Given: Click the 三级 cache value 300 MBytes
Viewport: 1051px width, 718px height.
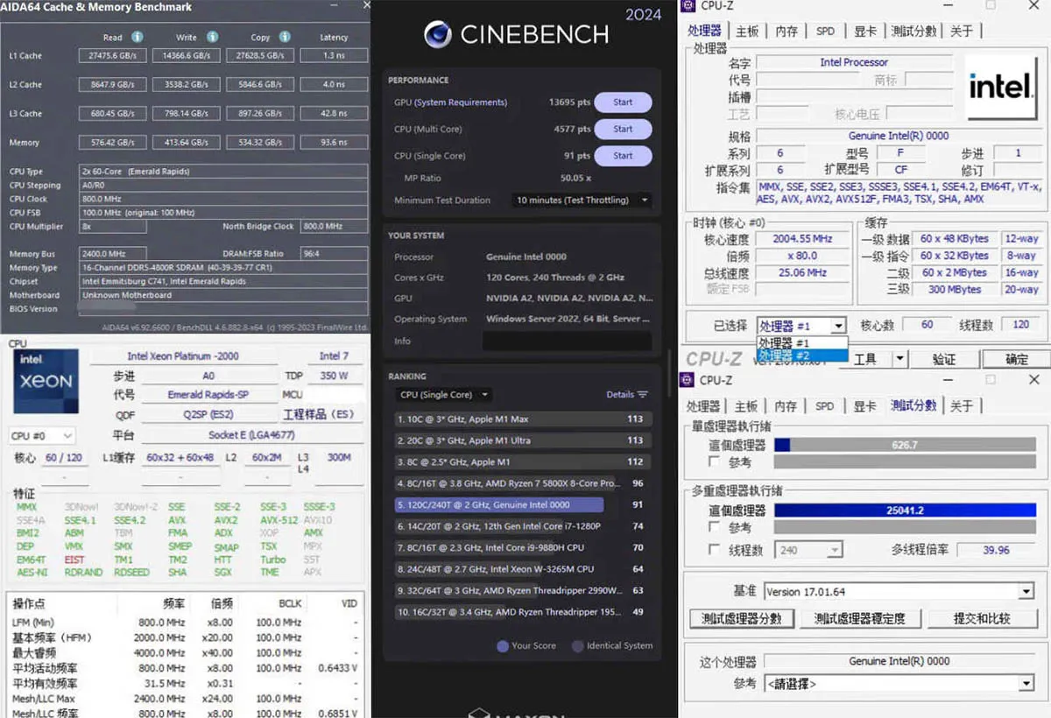Looking at the screenshot, I should (x=955, y=289).
